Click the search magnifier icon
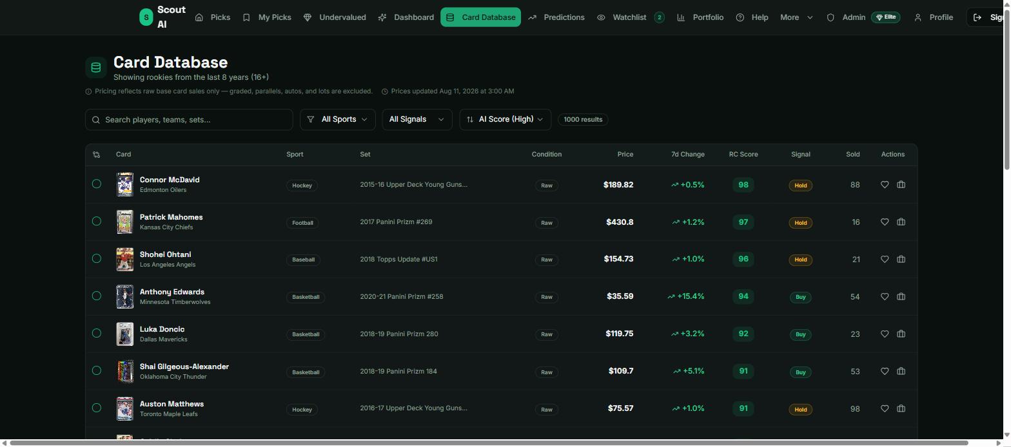1011x447 pixels. [x=96, y=120]
